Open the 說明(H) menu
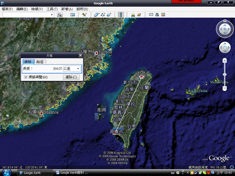The width and height of the screenshot is (235, 176). [82, 9]
